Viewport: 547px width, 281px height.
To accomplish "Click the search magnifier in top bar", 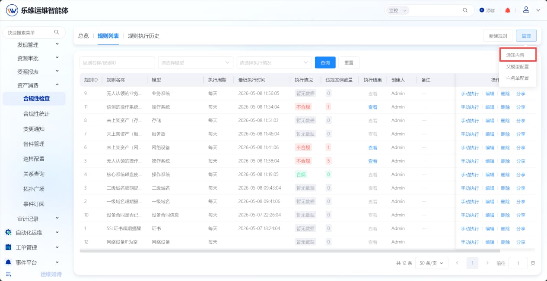I will (x=465, y=10).
